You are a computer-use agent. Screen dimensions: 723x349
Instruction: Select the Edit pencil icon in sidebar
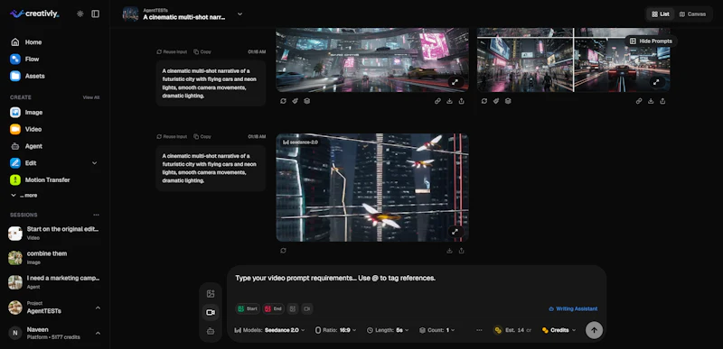(x=15, y=163)
